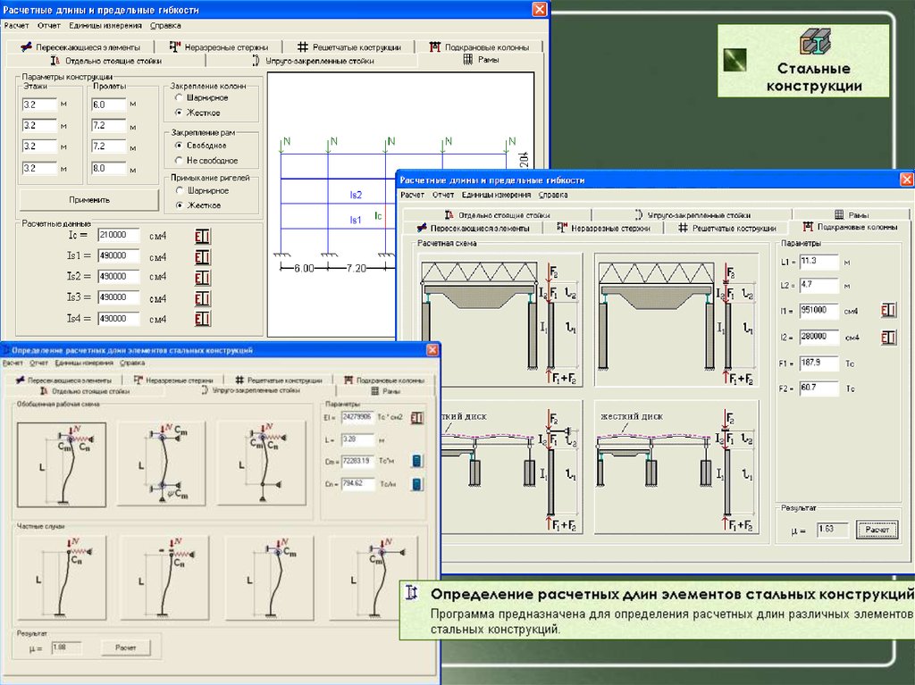The width and height of the screenshot is (915, 685).
Task: Open Справка menu in Определение расчетных длин window
Action: 132,363
